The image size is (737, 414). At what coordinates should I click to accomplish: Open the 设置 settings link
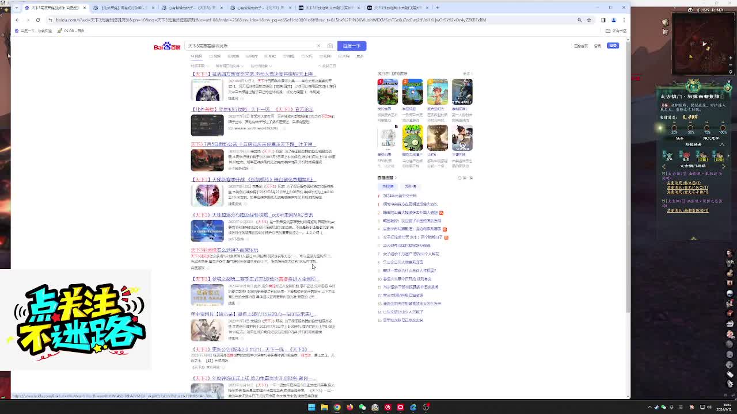tap(598, 46)
